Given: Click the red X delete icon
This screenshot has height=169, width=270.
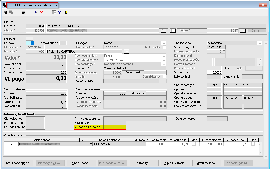Looking at the screenshot, I should (41, 12).
